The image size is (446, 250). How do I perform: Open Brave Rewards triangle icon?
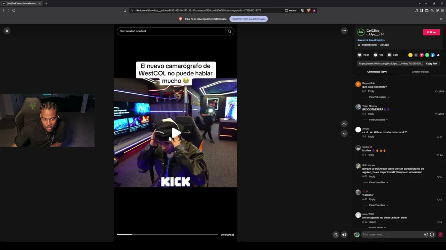(314, 10)
